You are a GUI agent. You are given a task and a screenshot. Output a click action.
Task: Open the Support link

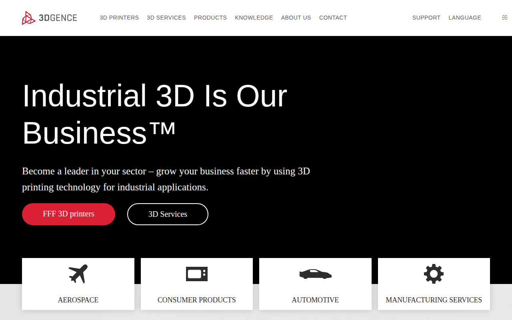(426, 18)
